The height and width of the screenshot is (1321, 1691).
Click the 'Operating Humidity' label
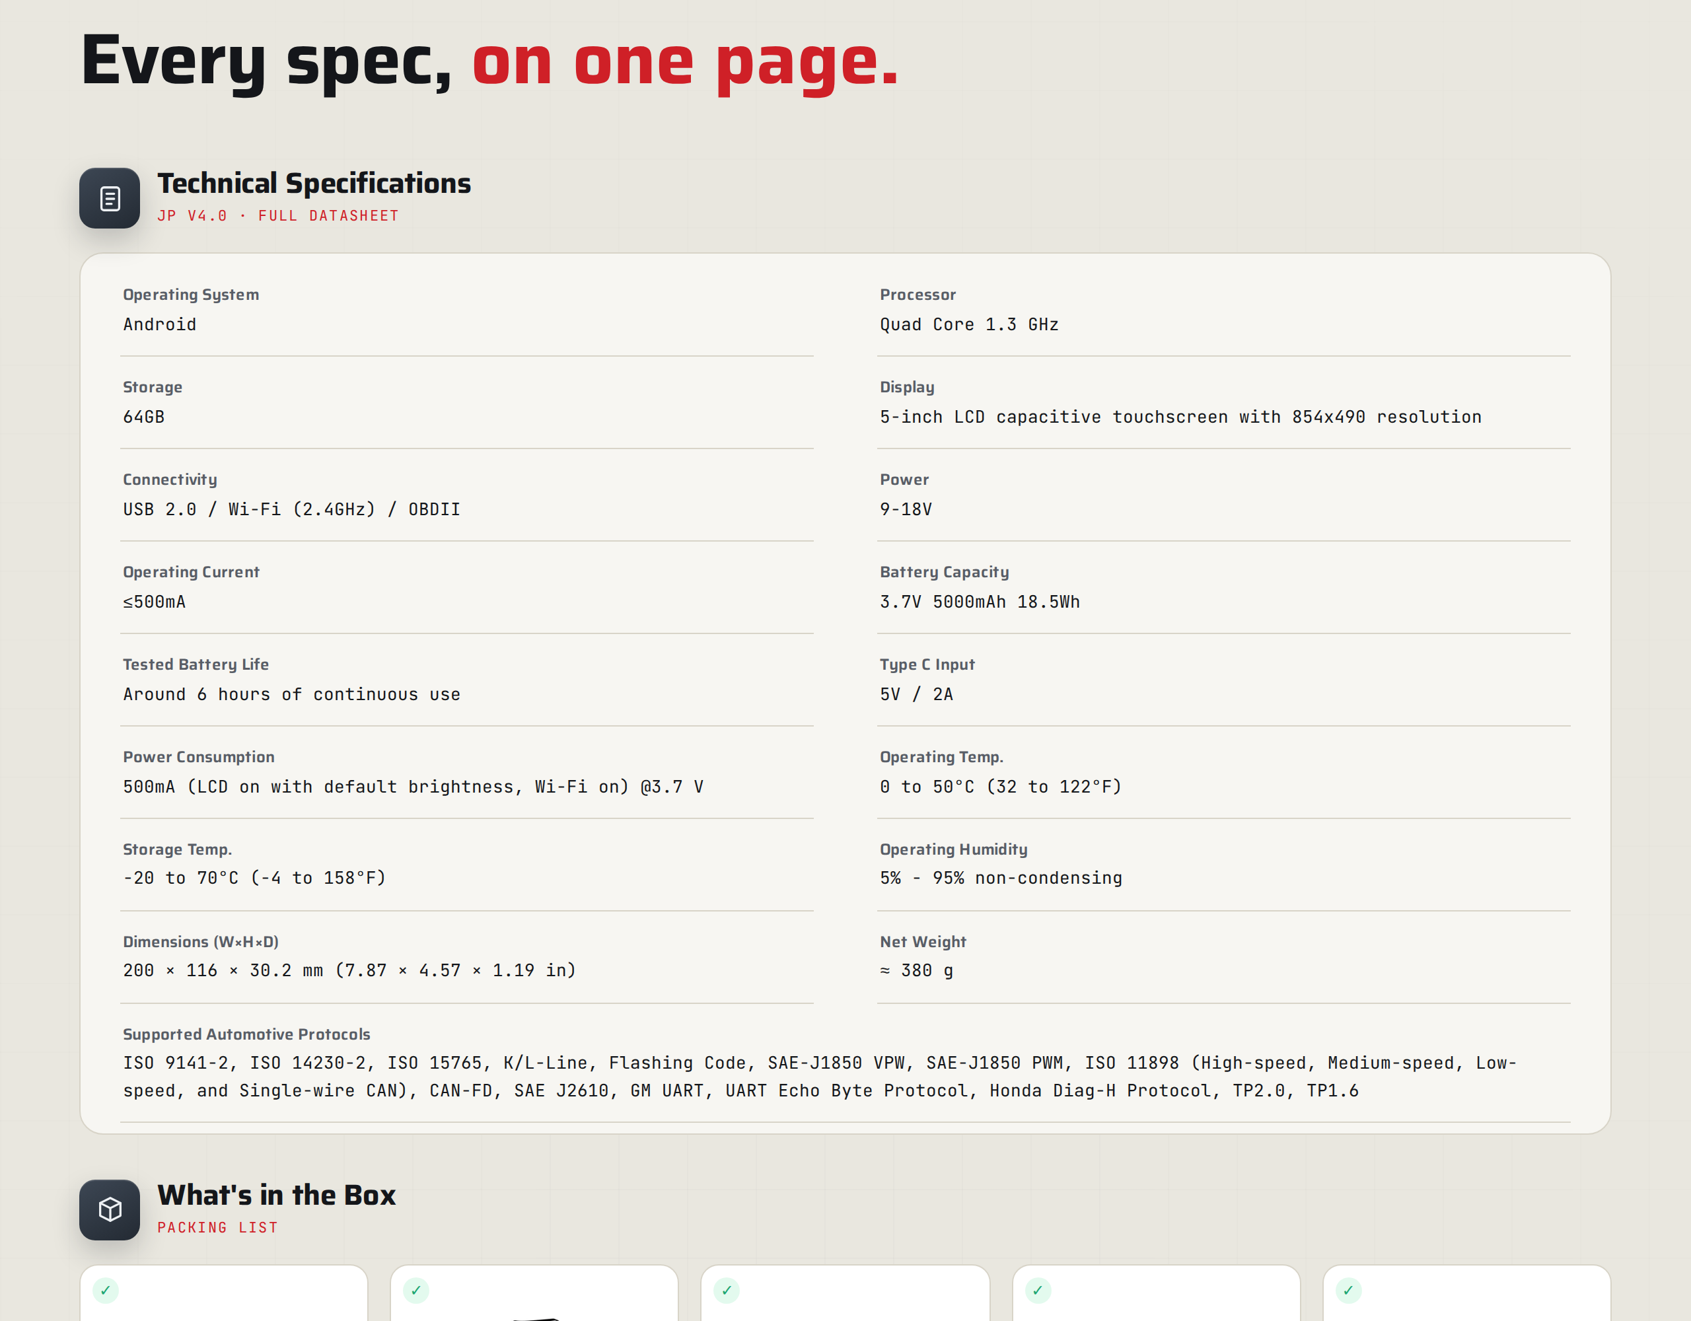953,849
